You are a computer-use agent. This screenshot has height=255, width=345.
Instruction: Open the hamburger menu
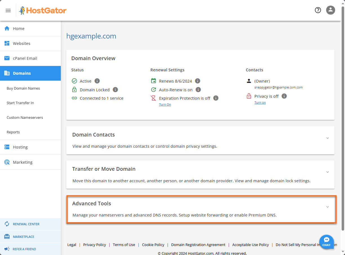click(8, 10)
